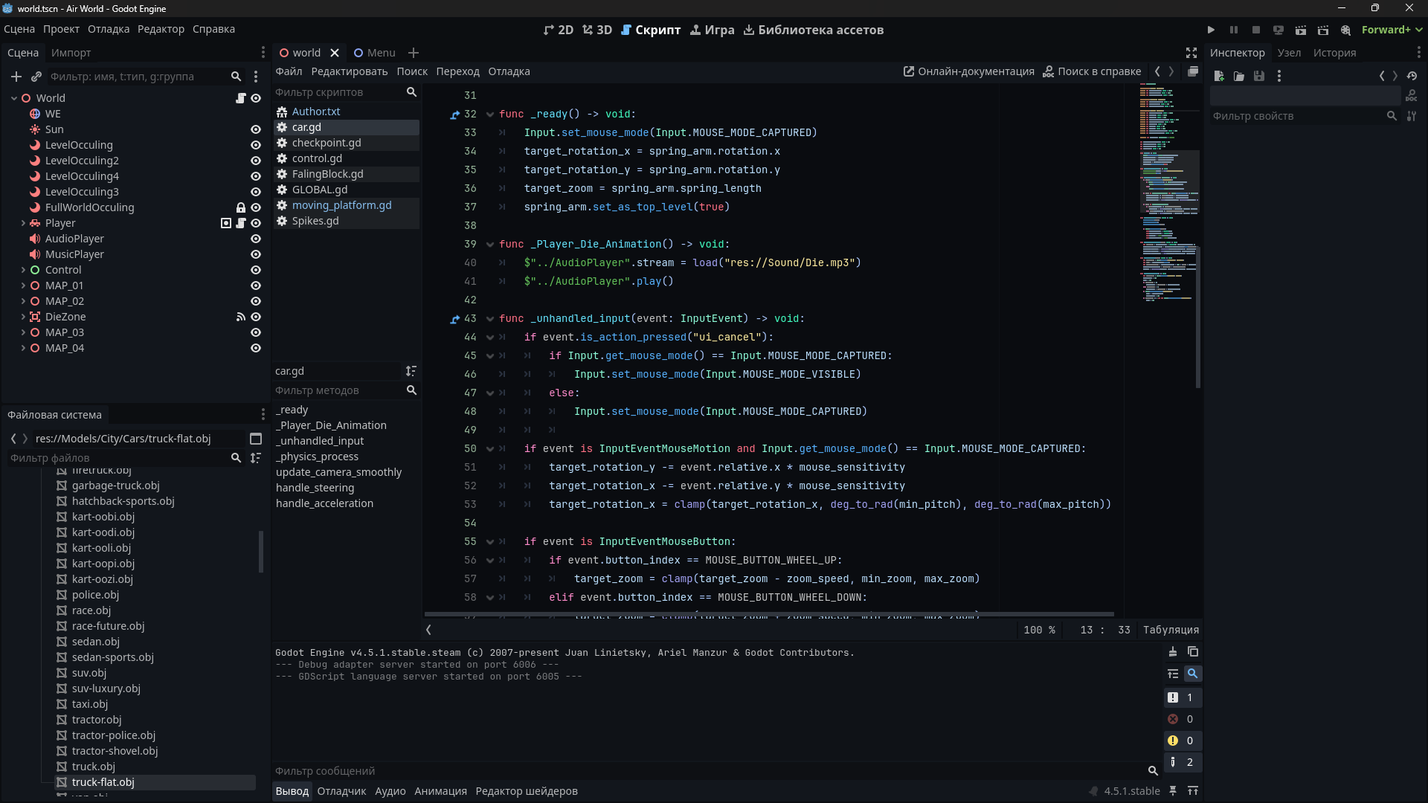Toggle visibility of MAP_03 node
Viewport: 1428px width, 803px height.
click(256, 332)
